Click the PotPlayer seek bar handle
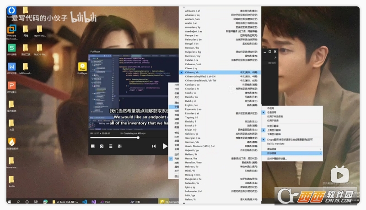The height and width of the screenshot is (210, 366). 138,138
